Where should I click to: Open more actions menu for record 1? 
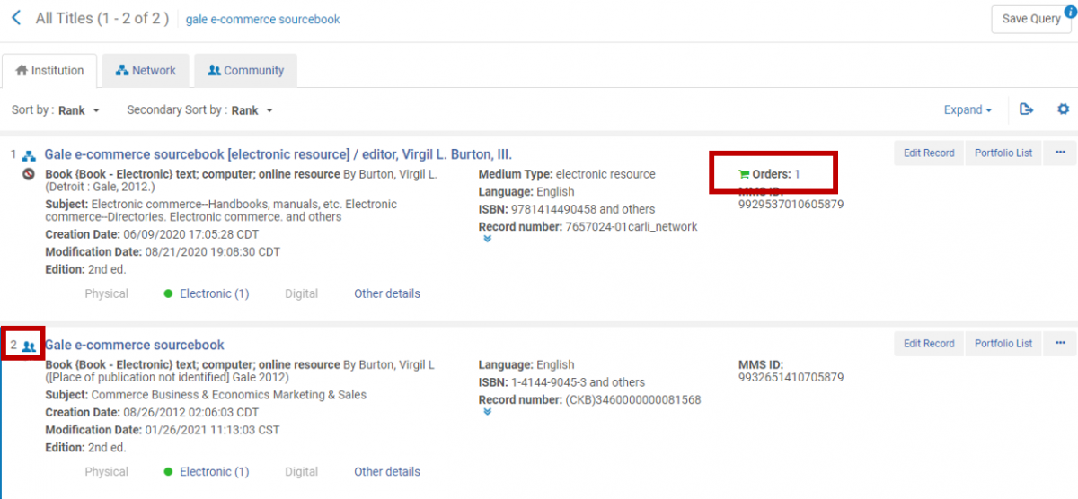(x=1060, y=153)
